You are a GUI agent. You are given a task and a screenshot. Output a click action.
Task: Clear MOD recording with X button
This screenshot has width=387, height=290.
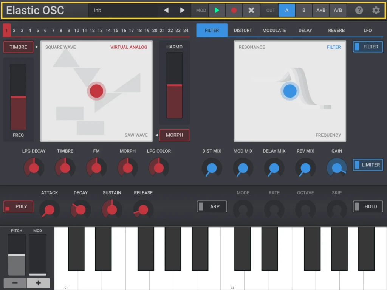point(251,10)
